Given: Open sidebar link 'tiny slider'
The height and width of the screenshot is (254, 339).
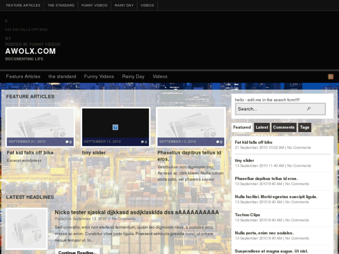Looking at the screenshot, I should tap(244, 160).
